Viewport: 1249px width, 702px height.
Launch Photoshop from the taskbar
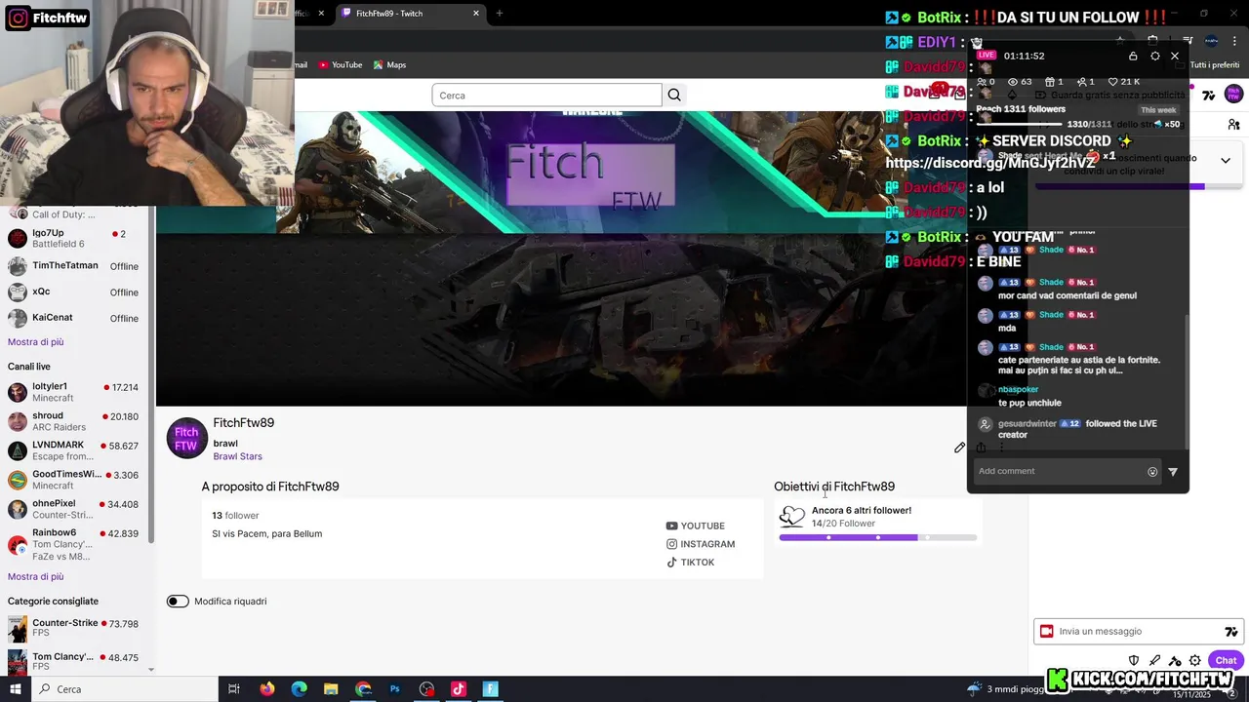[395, 688]
